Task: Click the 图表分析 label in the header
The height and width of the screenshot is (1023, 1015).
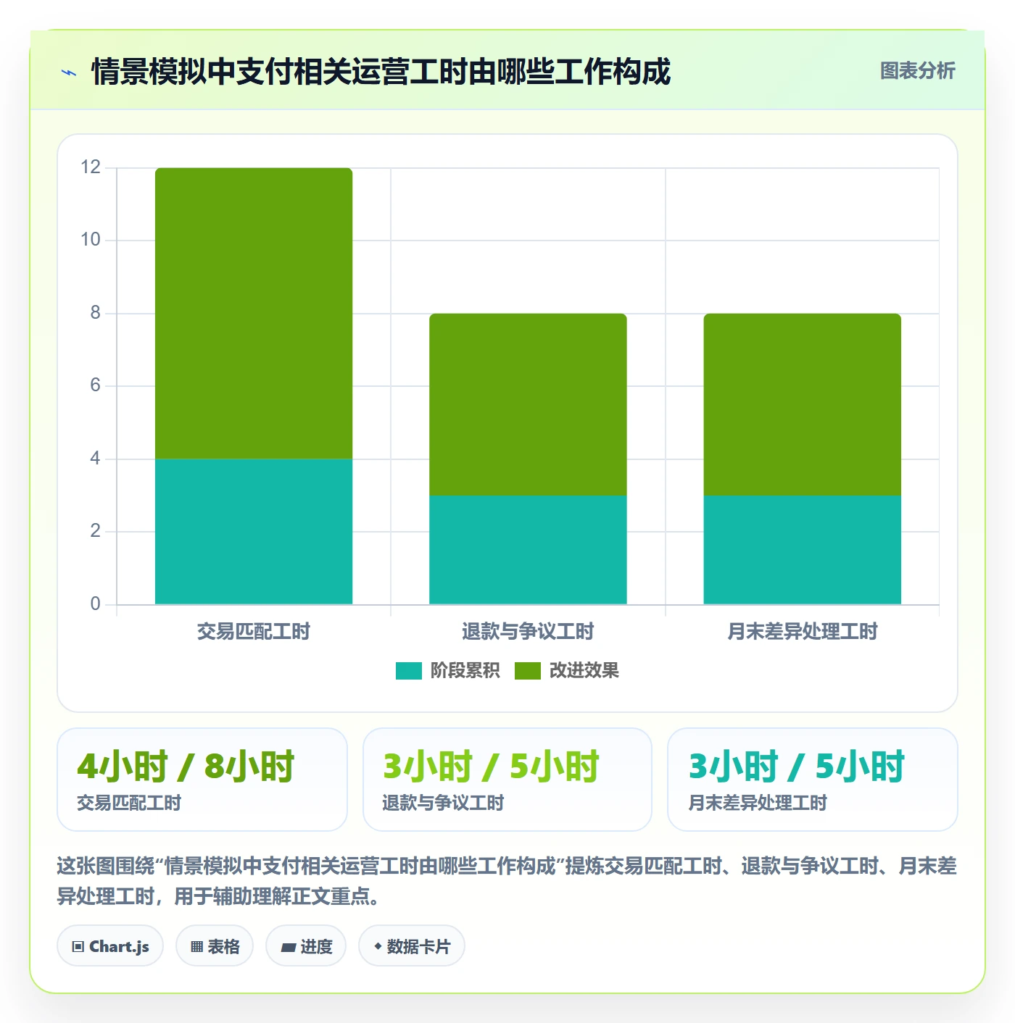Action: [x=917, y=71]
